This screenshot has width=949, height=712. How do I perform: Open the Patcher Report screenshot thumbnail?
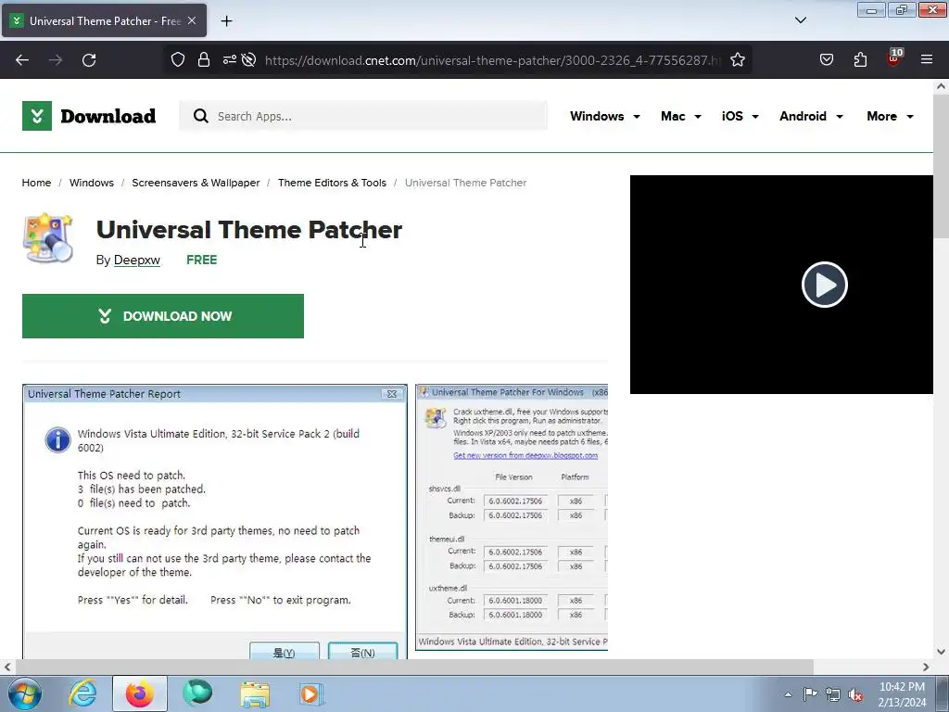(x=215, y=521)
